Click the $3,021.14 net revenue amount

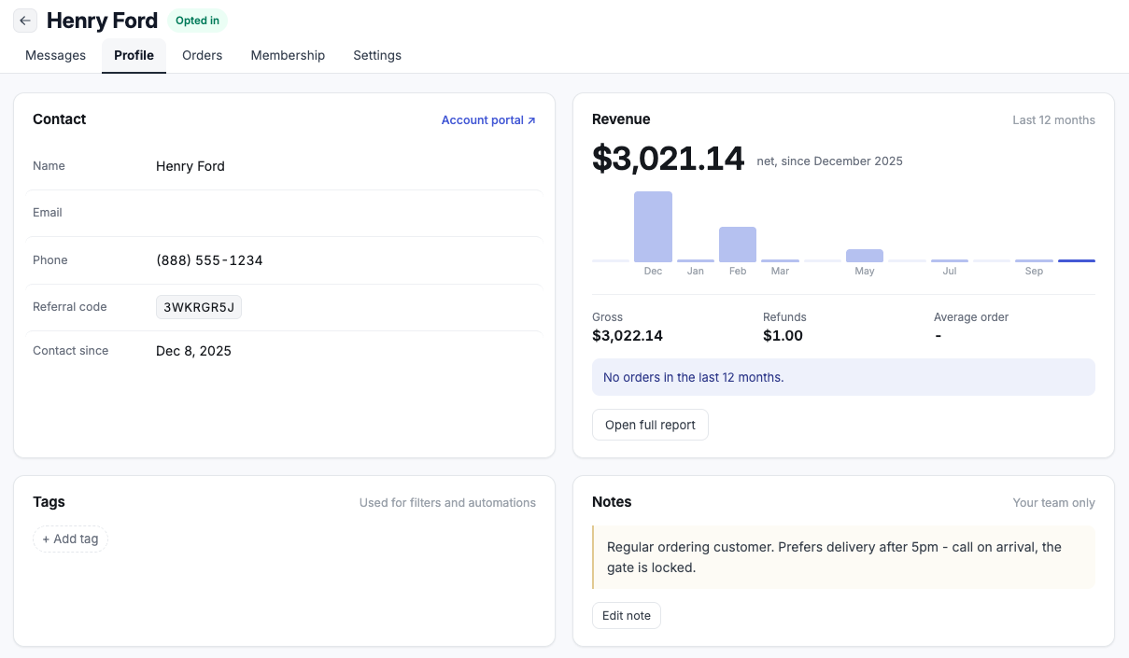point(668,159)
